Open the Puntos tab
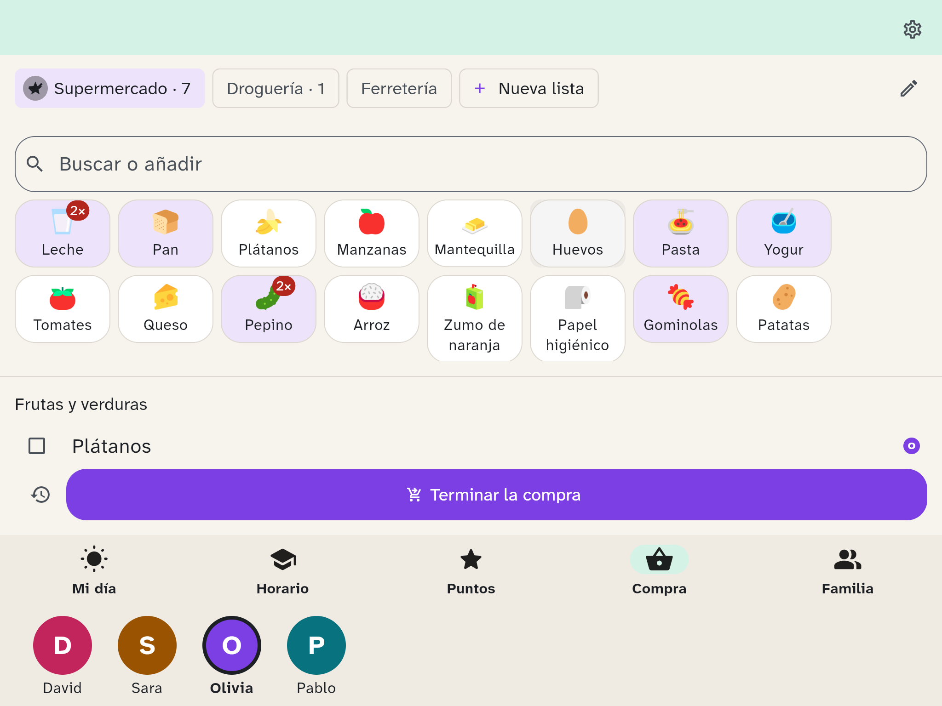 (471, 570)
